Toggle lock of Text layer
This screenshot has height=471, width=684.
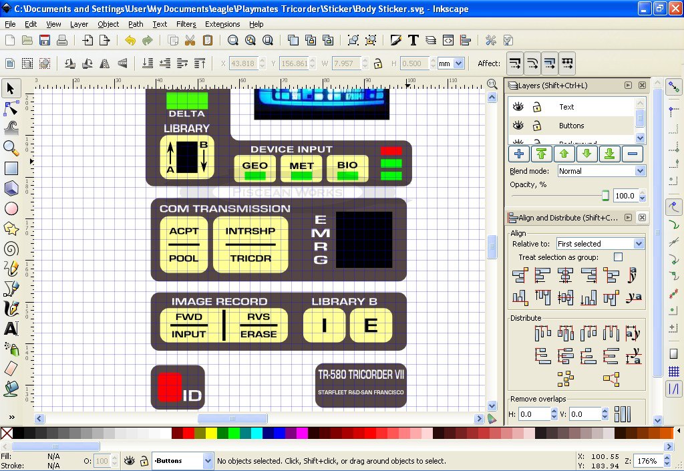pyautogui.click(x=537, y=106)
